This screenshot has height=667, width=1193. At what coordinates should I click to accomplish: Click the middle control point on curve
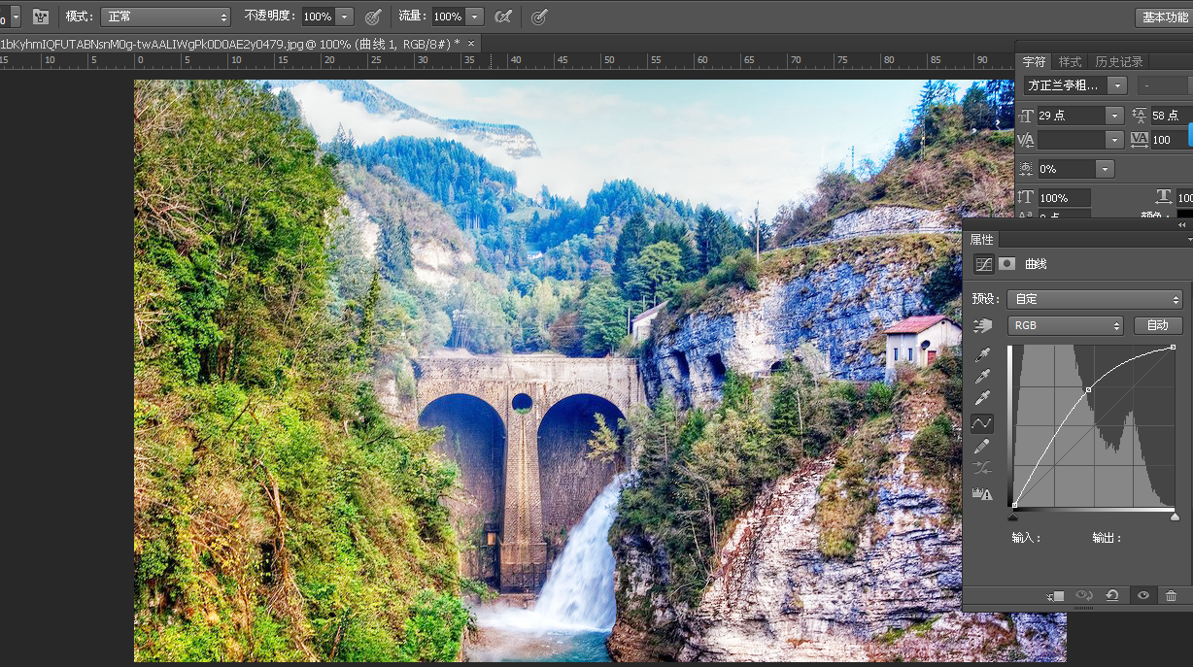tap(1088, 390)
